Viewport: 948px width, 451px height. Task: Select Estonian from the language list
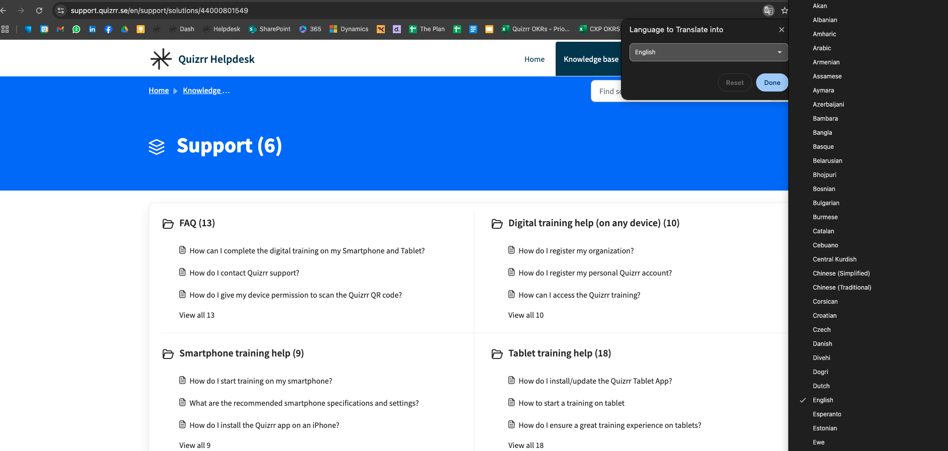tap(825, 428)
